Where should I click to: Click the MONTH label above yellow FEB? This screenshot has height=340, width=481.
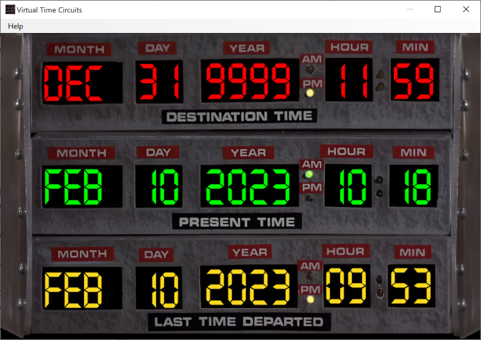click(82, 254)
